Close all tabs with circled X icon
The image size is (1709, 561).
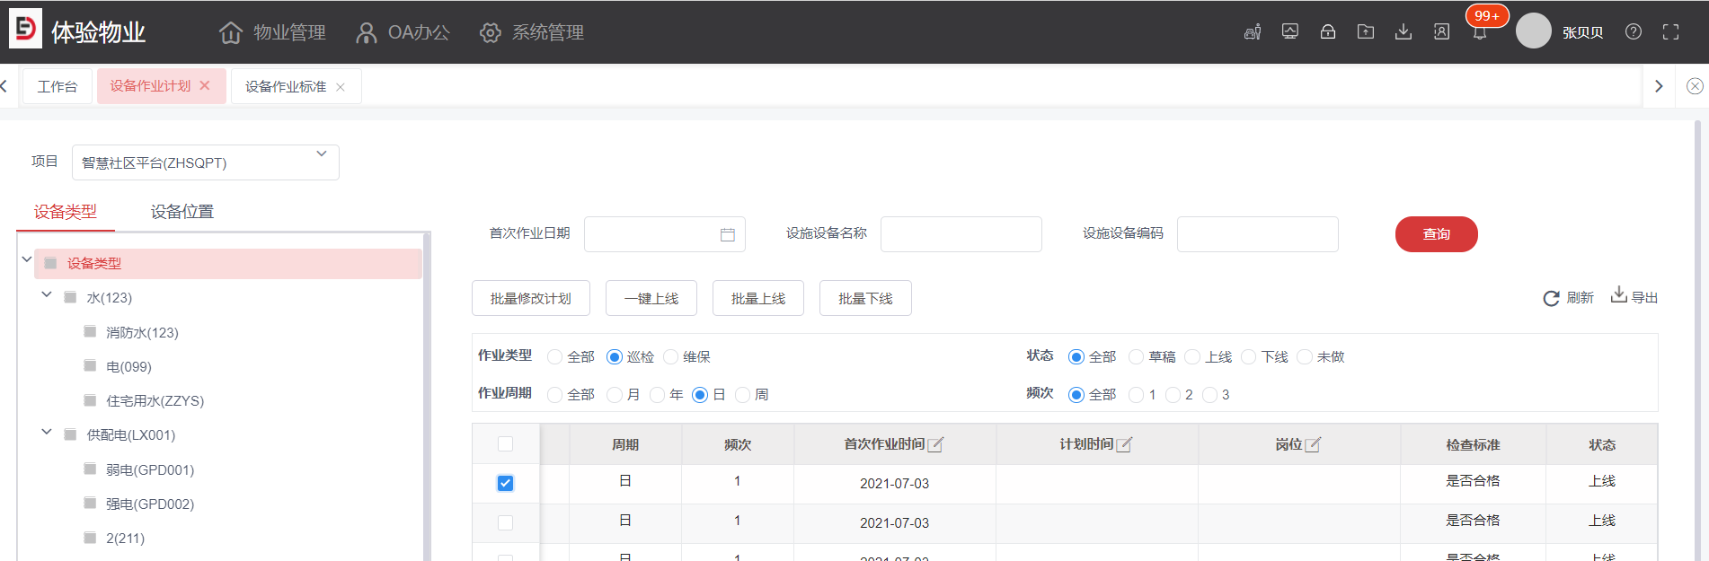[x=1695, y=86]
